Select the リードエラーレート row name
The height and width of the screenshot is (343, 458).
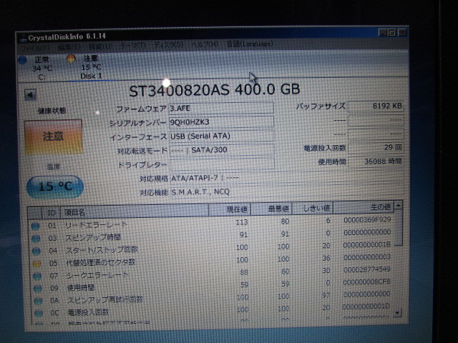tap(96, 225)
